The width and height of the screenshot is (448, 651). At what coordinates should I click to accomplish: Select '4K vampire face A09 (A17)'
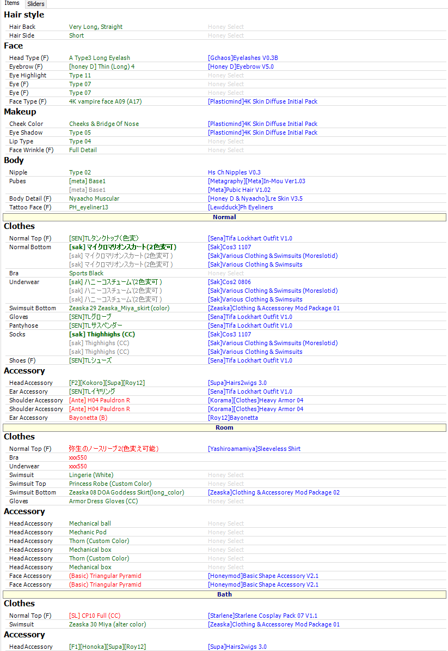pyautogui.click(x=105, y=102)
